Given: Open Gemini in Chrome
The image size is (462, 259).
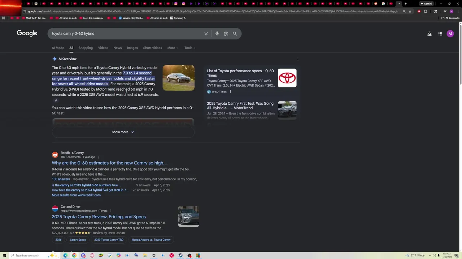Looking at the screenshot, I should pyautogui.click(x=426, y=4).
